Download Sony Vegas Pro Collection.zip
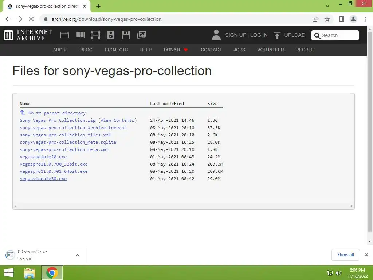373x280 pixels. 58,120
